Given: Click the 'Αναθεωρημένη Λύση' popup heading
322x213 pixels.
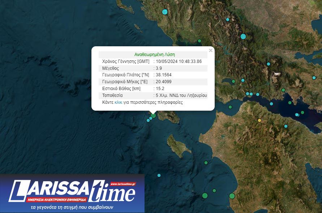Looking at the screenshot, I should tap(154, 55).
